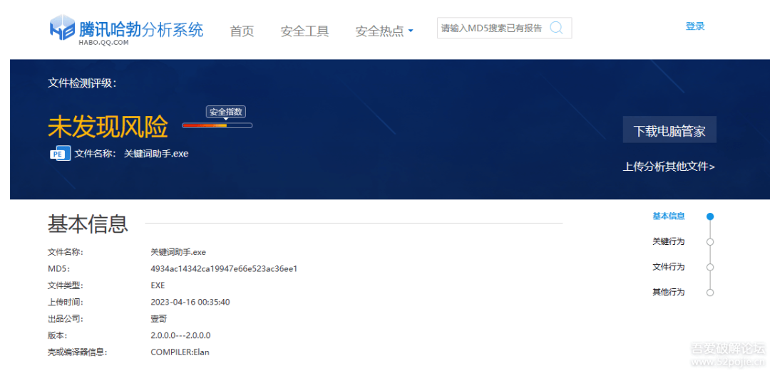
Task: Select the 其他行为 timeline dot
Action: (x=709, y=293)
